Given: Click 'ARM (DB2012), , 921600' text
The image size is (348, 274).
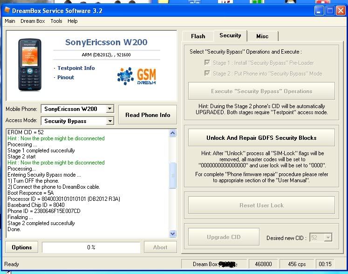Looking at the screenshot, I should tap(106, 55).
